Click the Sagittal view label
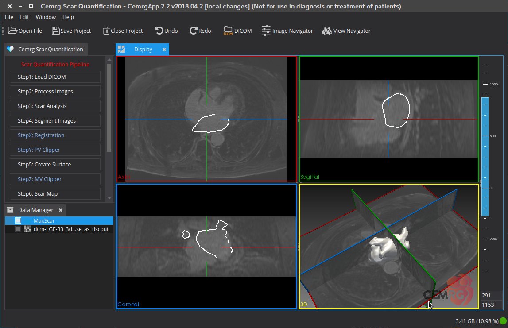 point(310,177)
